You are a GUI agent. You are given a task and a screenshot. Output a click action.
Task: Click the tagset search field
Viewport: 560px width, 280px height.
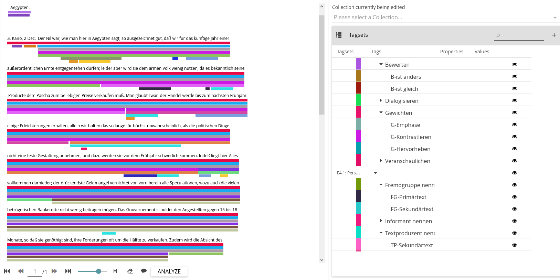point(520,35)
